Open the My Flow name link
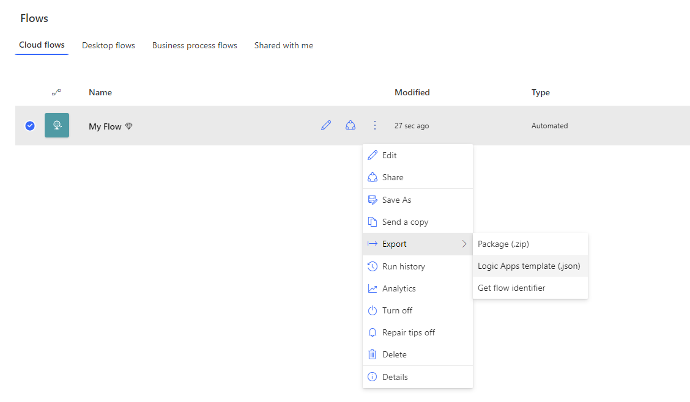Image resolution: width=690 pixels, height=402 pixels. (x=105, y=126)
